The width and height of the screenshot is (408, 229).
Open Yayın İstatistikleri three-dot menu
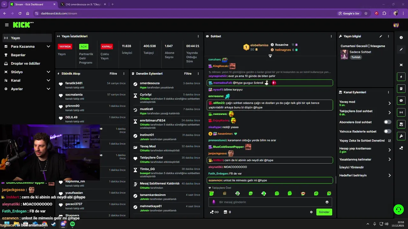[x=198, y=36]
